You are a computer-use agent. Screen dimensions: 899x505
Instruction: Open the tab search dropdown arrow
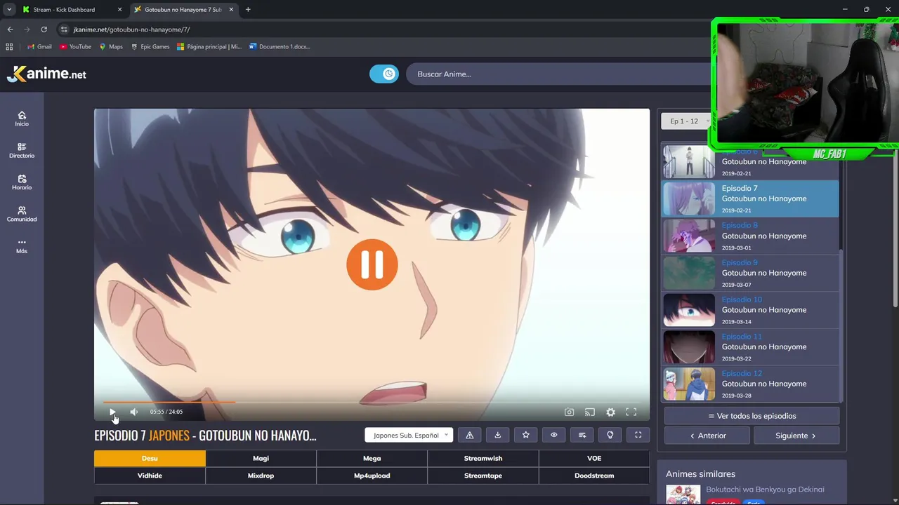coord(9,10)
